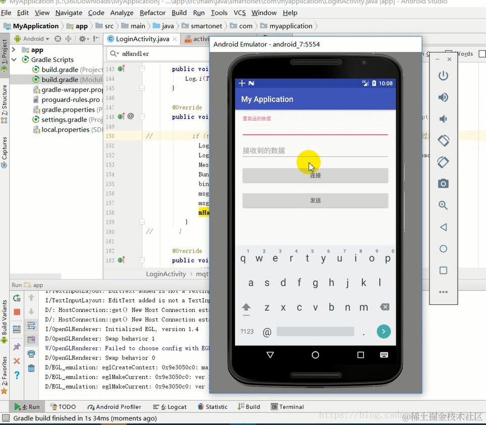Viewport: 486px width, 425px height.
Task: Close run tab with red X icon
Action: (x=17, y=361)
